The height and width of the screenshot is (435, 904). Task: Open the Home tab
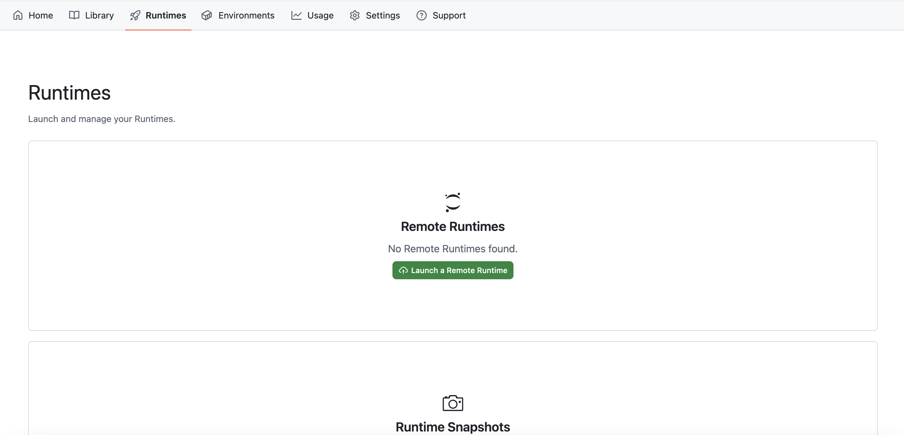[33, 15]
